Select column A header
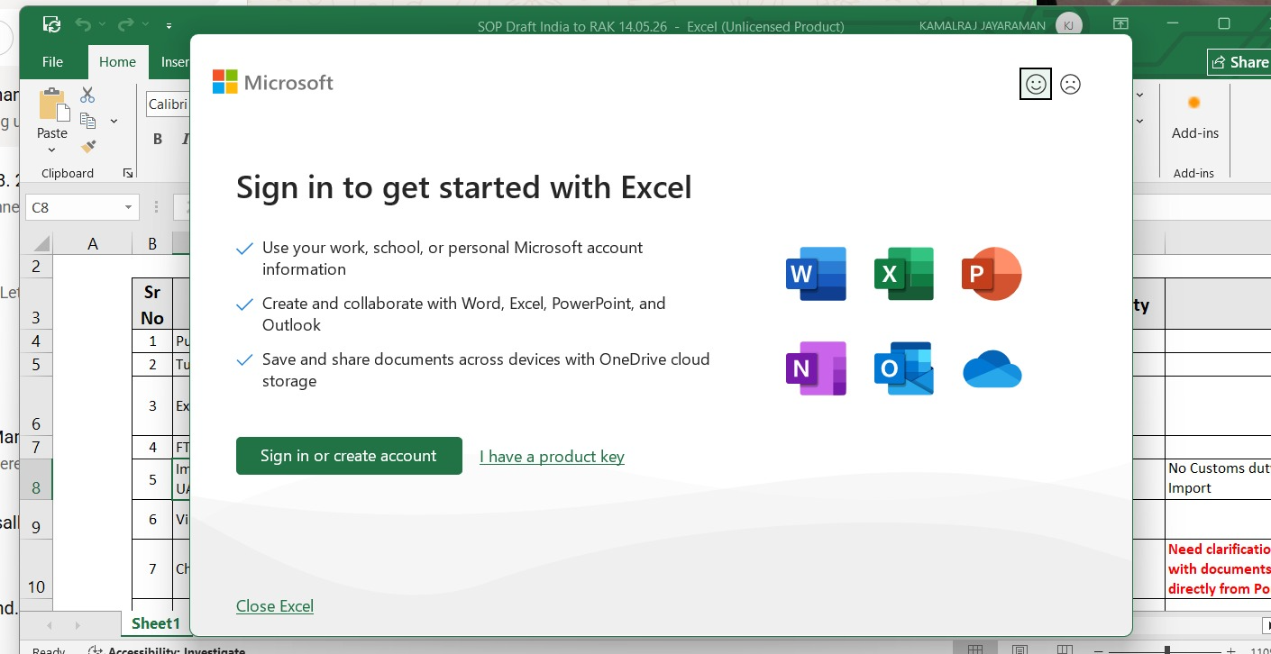 (x=92, y=243)
